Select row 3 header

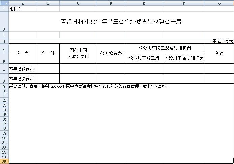[4, 35]
